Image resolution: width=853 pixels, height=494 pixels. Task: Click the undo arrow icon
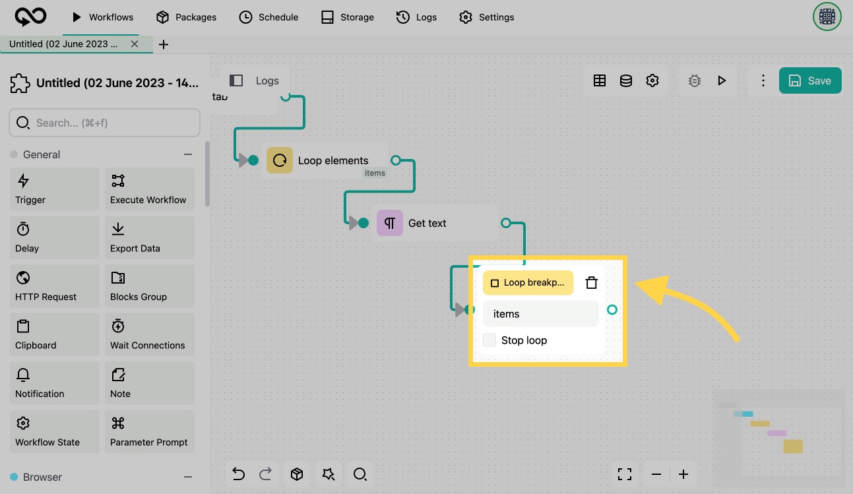point(239,474)
